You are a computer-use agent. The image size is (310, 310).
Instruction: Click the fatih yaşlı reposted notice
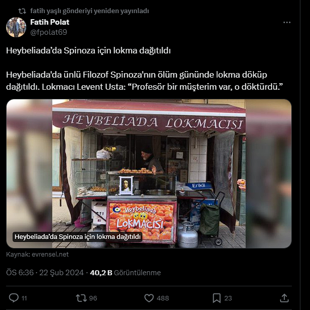tap(89, 11)
